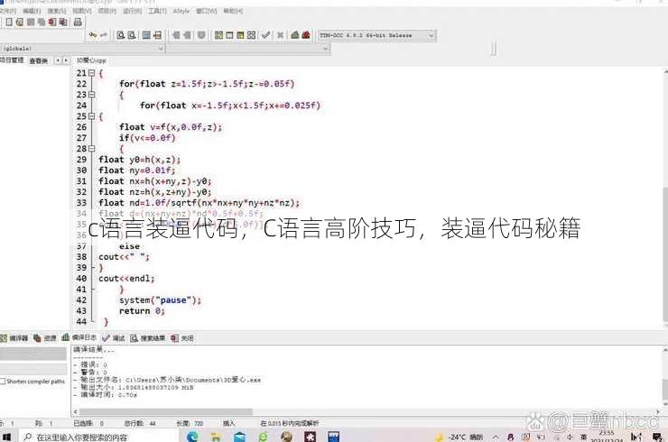Click the Replace toolbar icon
Image resolution: width=668 pixels, height=442 pixels.
pyautogui.click(x=132, y=35)
